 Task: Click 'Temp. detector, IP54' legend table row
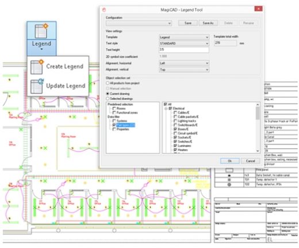coord(256,184)
